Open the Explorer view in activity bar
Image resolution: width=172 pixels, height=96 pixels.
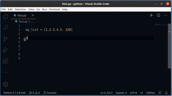coord(5,17)
